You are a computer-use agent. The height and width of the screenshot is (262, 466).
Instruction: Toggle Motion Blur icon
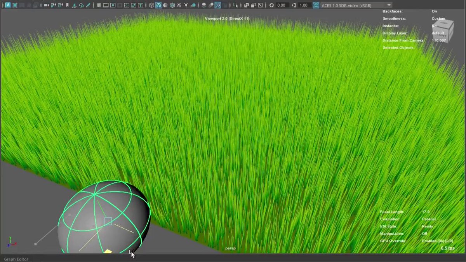tap(211, 5)
